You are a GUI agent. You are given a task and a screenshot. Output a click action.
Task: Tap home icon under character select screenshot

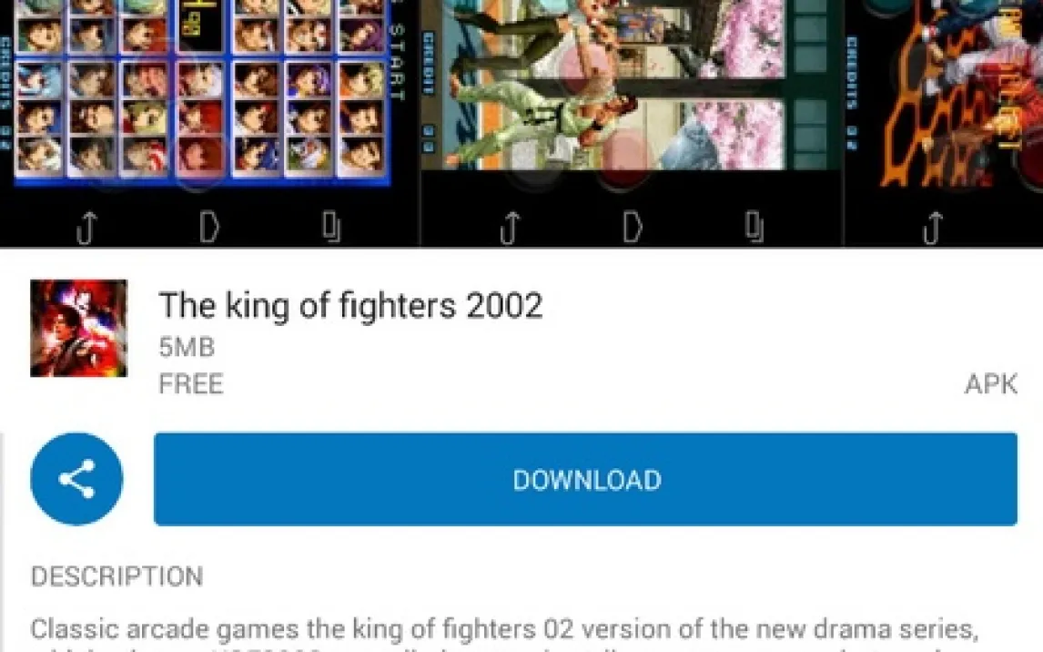click(208, 227)
